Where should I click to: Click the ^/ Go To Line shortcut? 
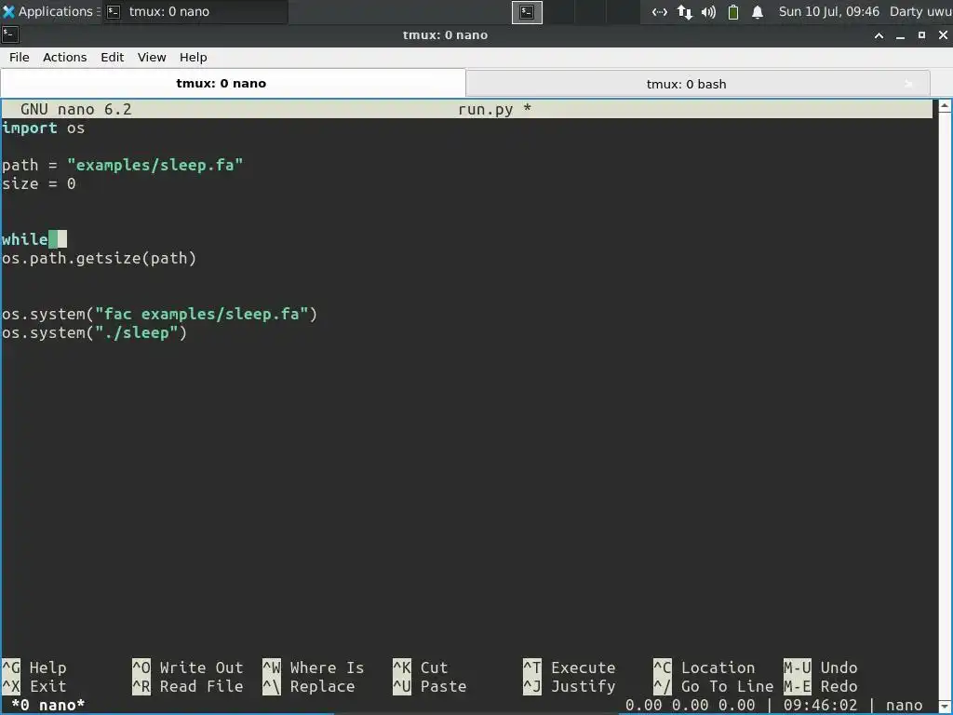coord(714,686)
